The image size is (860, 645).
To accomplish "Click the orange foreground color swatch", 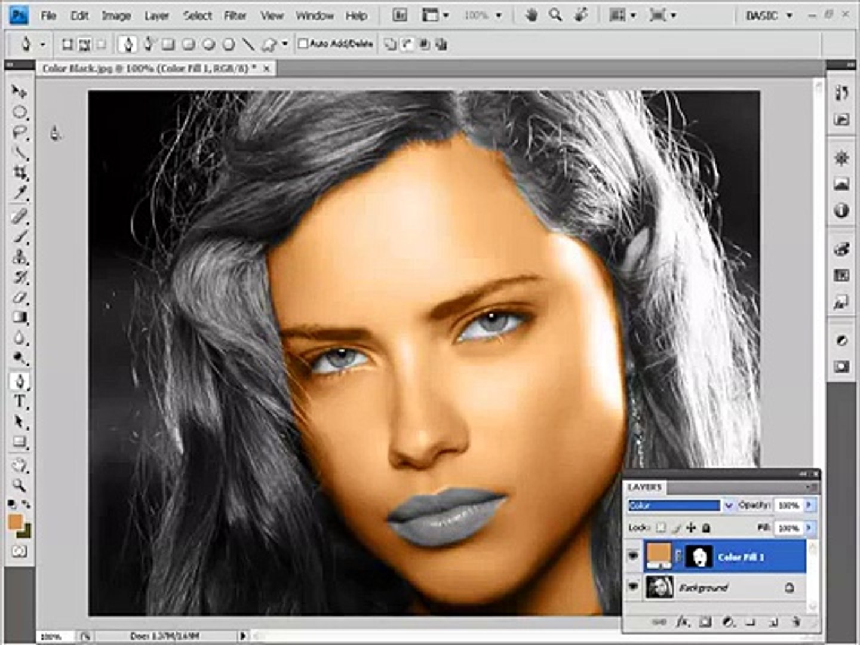I will [x=15, y=523].
